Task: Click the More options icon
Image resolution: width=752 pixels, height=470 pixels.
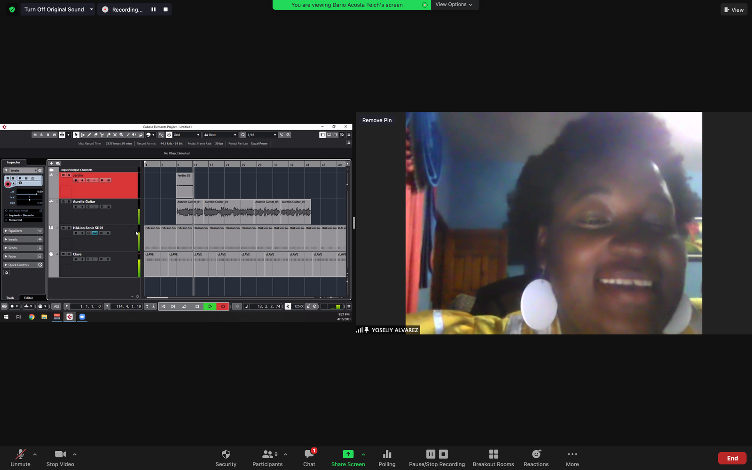Action: click(x=572, y=454)
